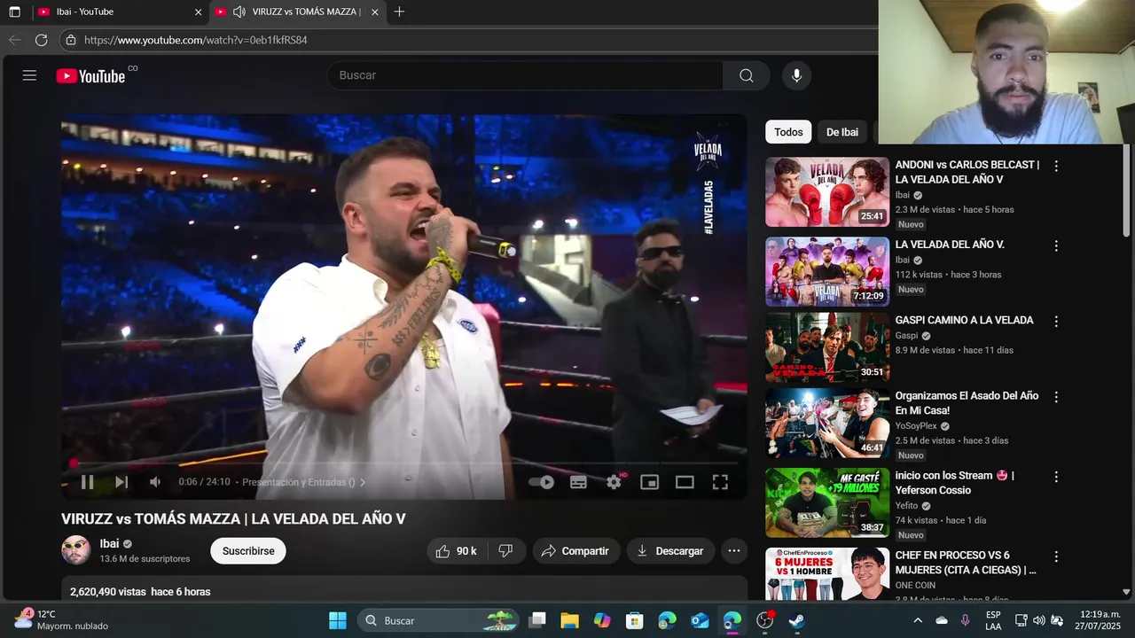Close the VIRUZZ vs TOMÁS MAZZA tab
Viewport: 1135px width, 638px height.
(x=375, y=12)
